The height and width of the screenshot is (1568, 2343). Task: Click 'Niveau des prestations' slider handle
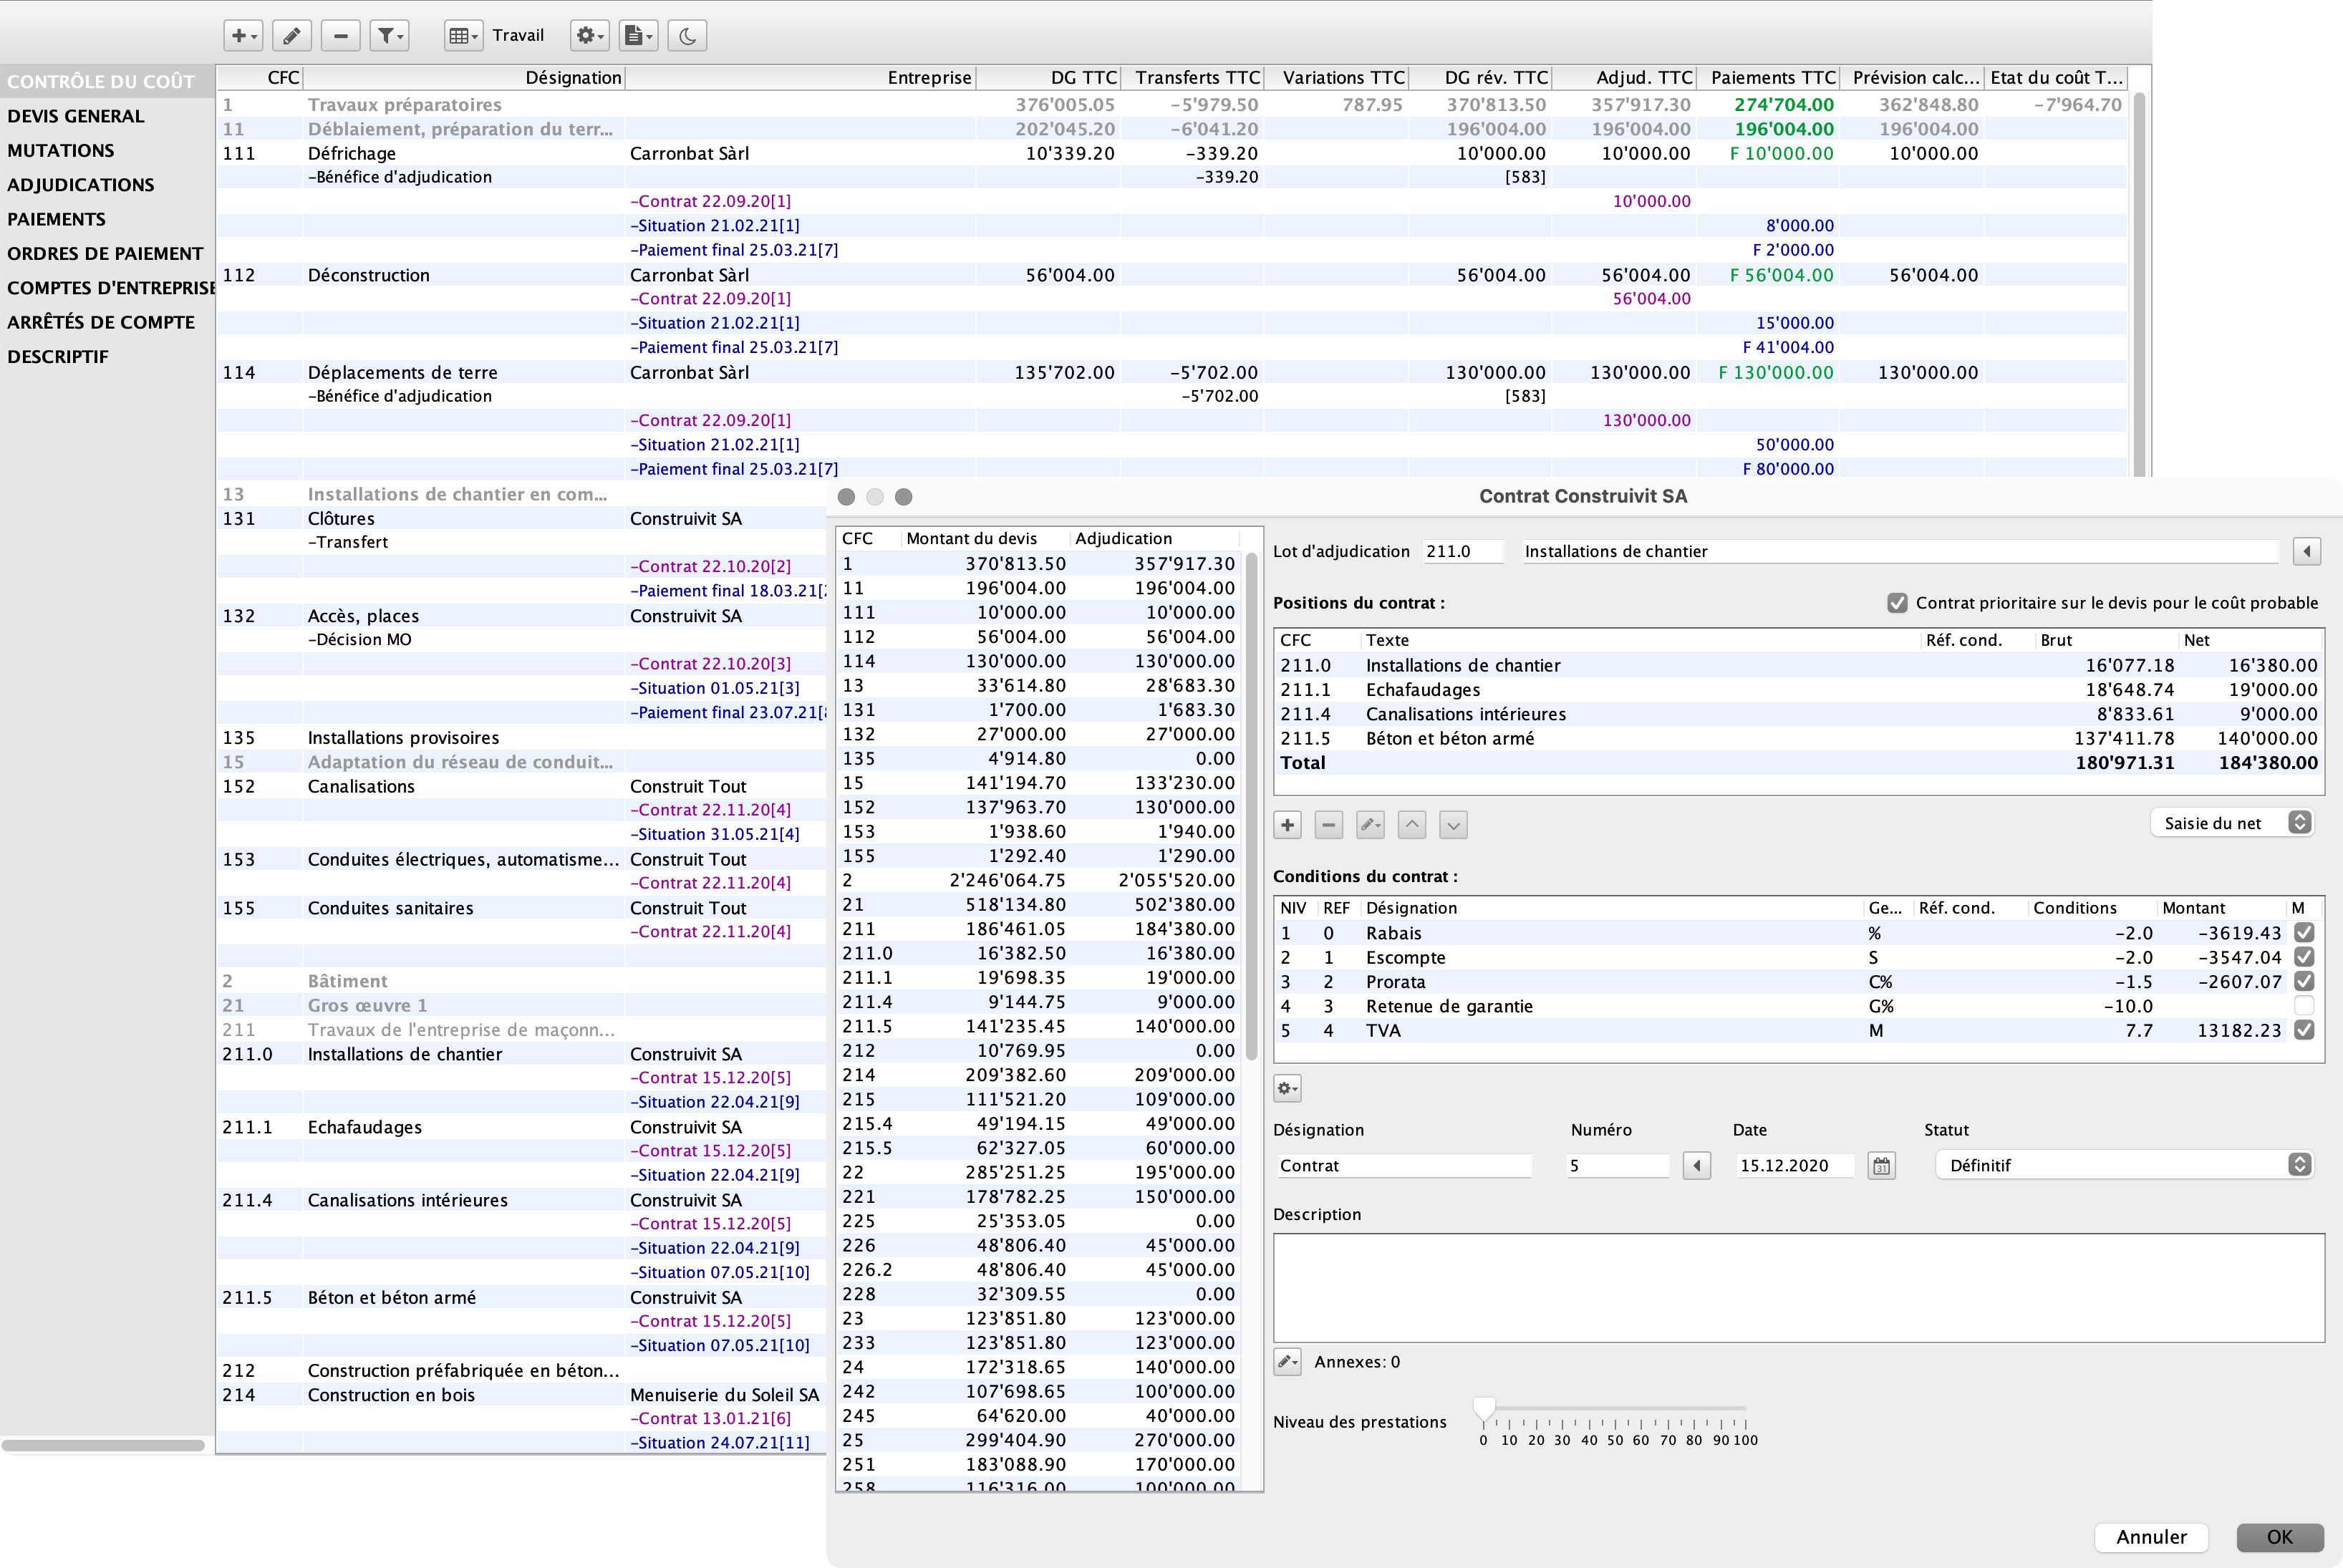[x=1485, y=1409]
